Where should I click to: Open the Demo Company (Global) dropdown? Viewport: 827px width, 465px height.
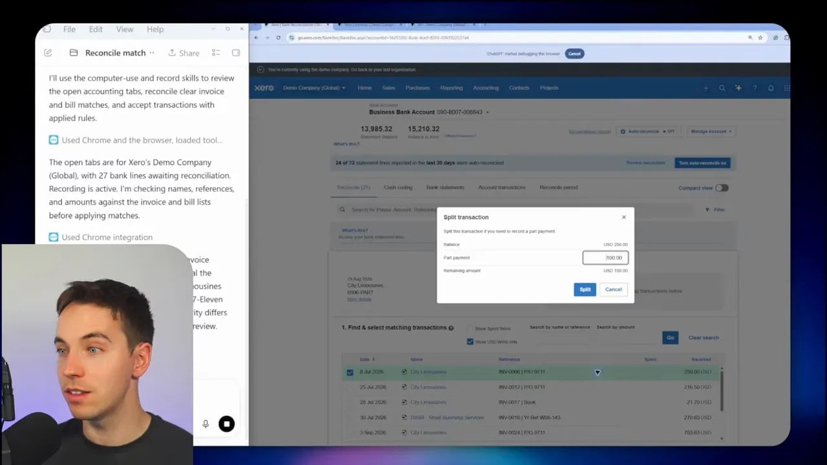314,88
